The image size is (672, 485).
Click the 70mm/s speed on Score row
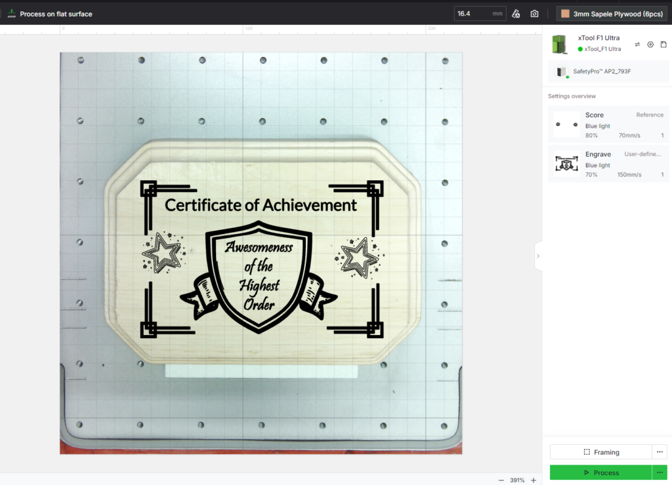point(629,135)
